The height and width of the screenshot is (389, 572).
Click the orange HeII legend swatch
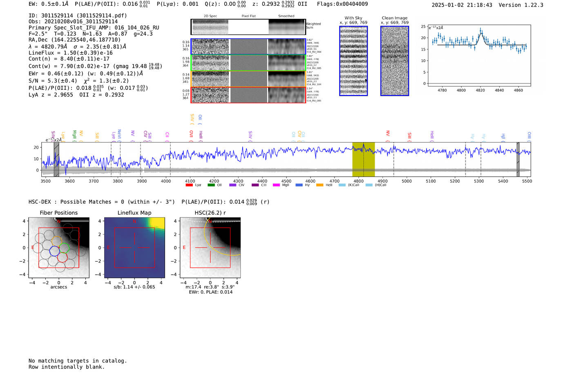[x=320, y=185]
